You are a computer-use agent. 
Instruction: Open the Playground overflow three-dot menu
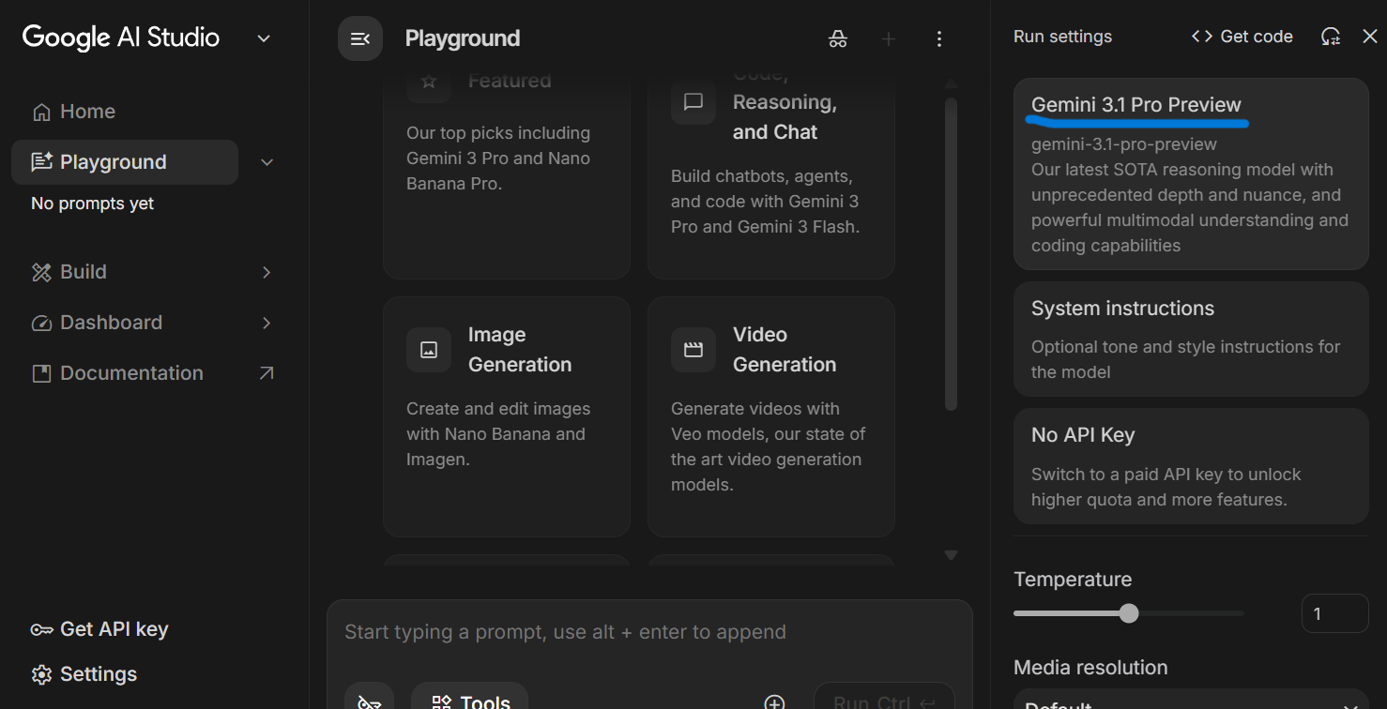[x=938, y=38]
